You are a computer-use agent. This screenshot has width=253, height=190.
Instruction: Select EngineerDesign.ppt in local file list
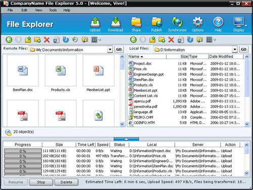(146, 74)
